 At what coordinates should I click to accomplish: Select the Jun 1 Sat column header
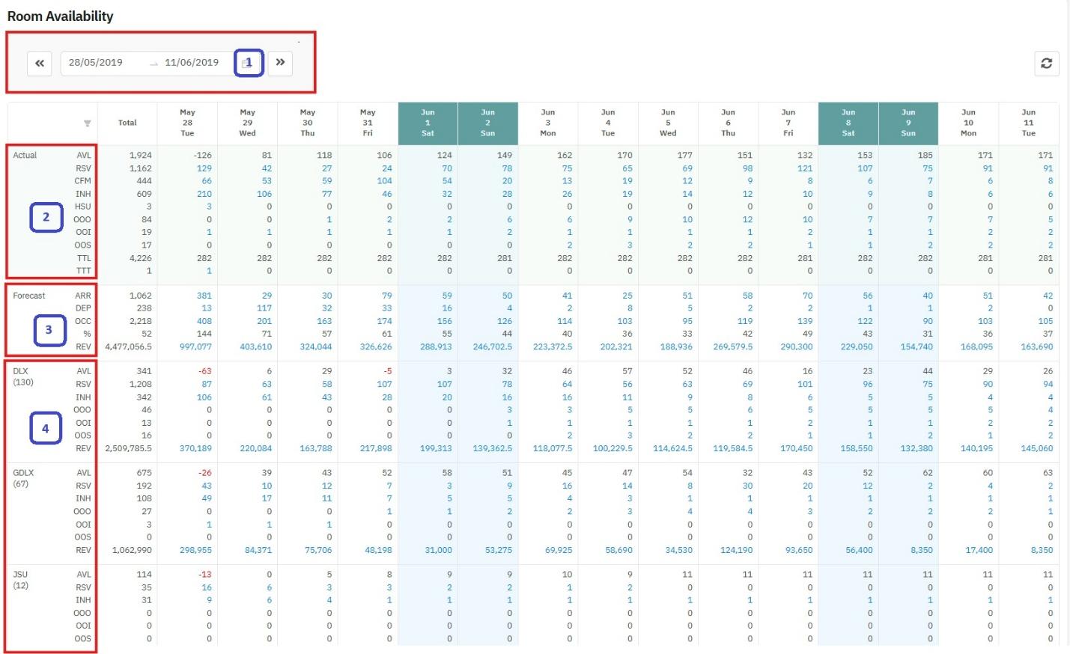(428, 123)
